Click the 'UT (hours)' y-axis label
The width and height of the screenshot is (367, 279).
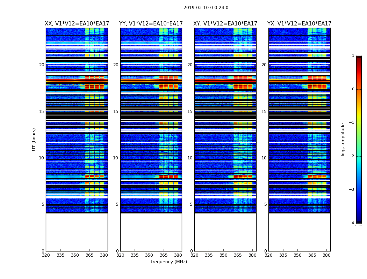[34, 139]
